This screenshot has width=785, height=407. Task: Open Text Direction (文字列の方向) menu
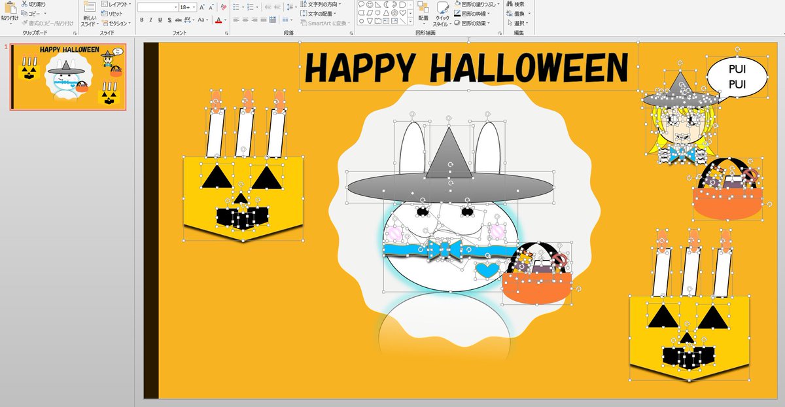tap(321, 4)
